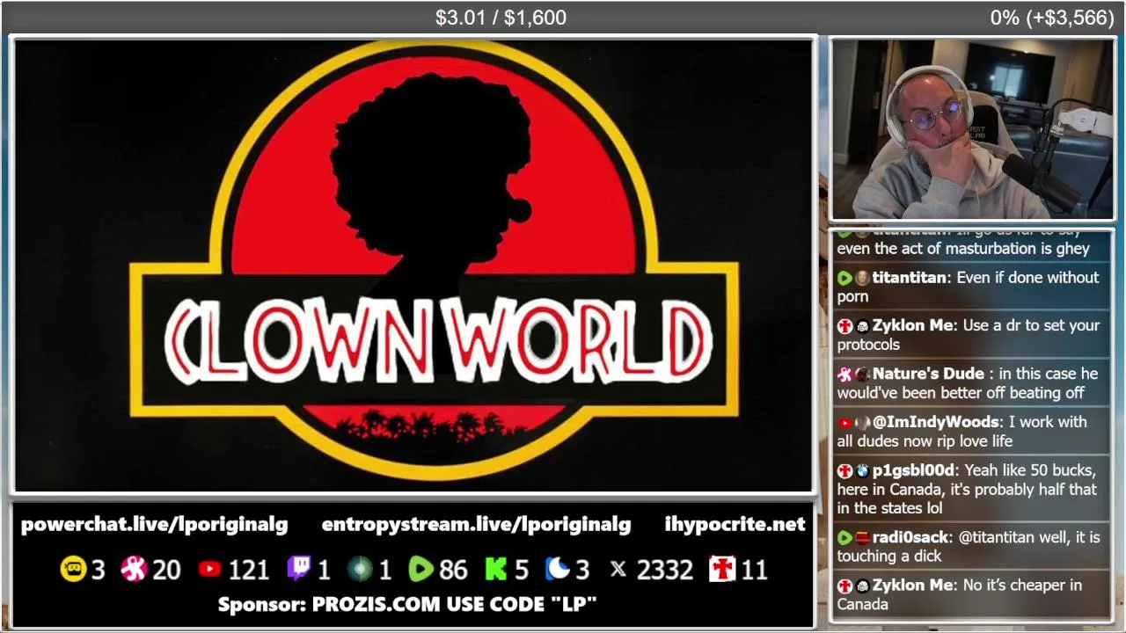Click the $3.01 / $1,600 donation goal

[x=501, y=18]
